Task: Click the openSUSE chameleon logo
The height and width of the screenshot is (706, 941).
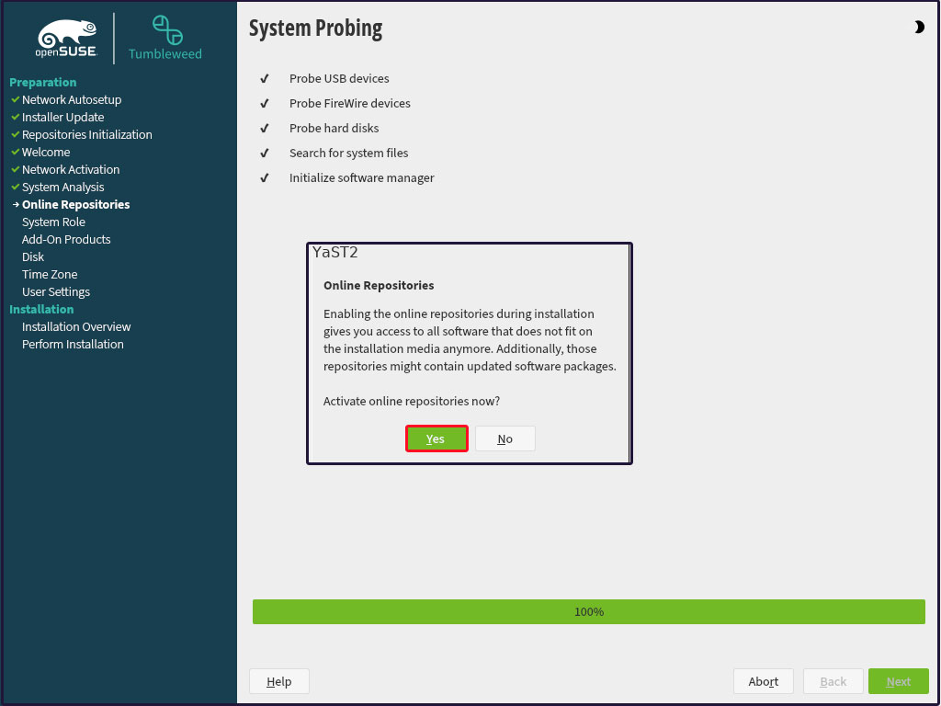Action: (x=66, y=39)
